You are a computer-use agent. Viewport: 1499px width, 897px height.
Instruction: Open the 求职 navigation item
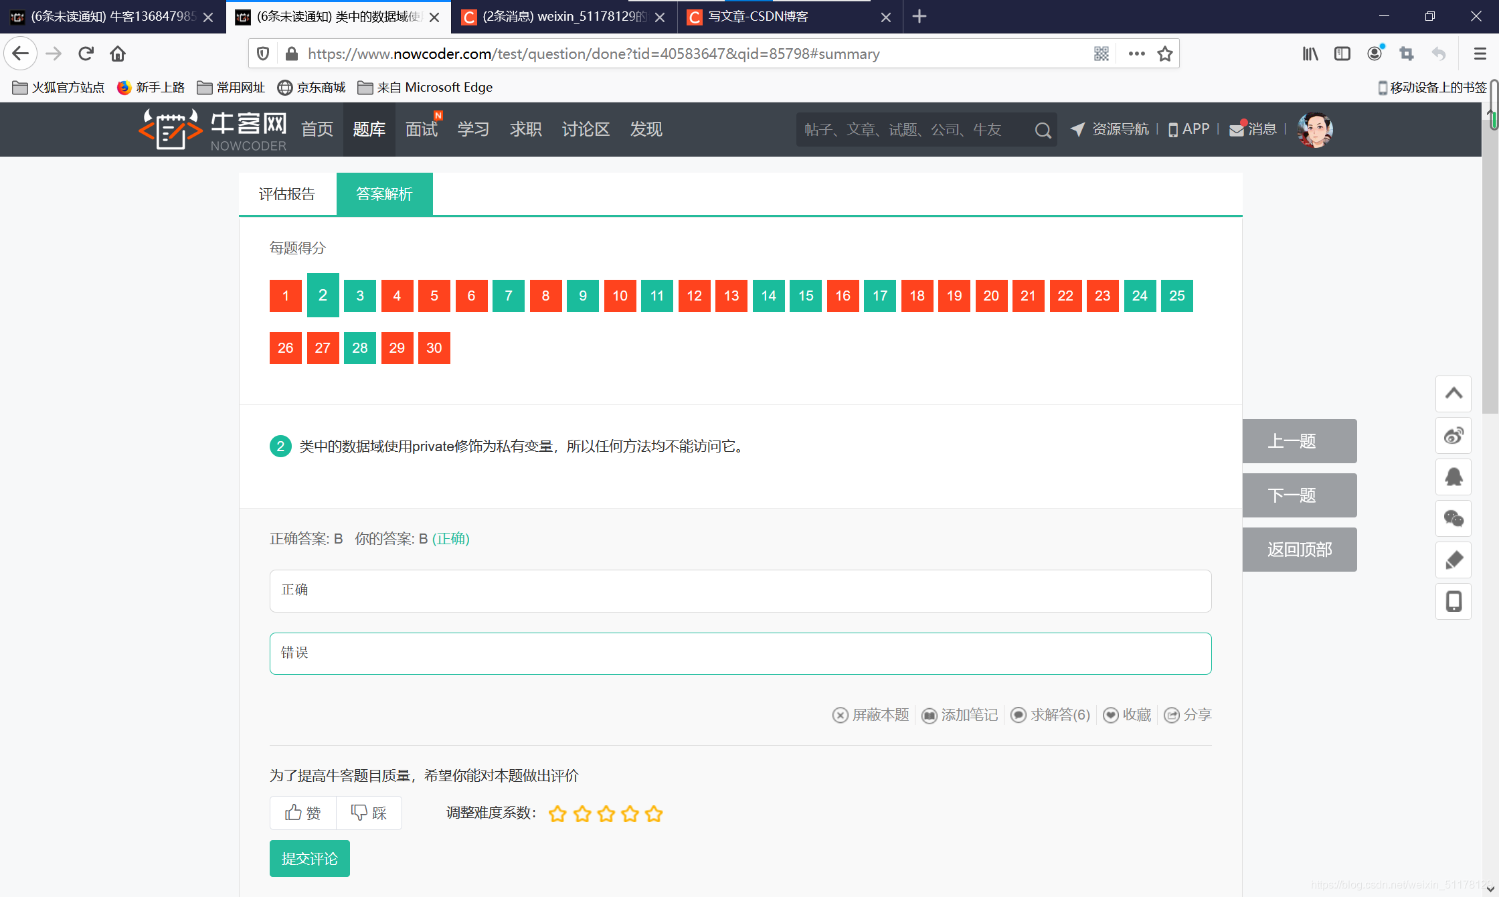pos(526,129)
